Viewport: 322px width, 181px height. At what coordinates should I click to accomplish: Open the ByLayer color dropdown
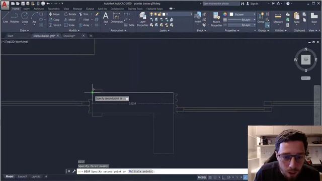point(255,14)
